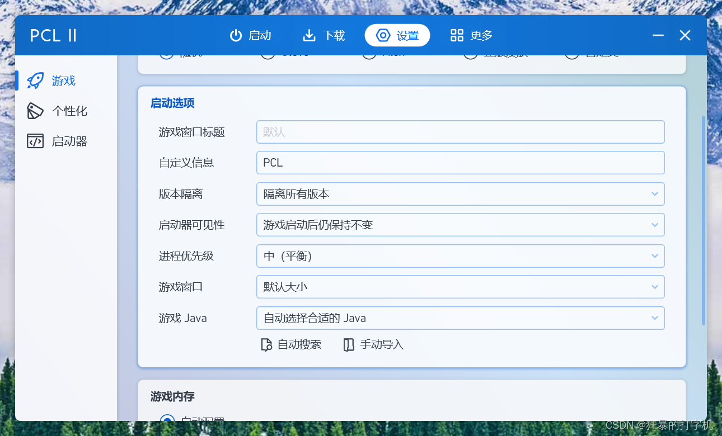Close the PCL II window
This screenshot has height=436, width=722.
click(685, 35)
